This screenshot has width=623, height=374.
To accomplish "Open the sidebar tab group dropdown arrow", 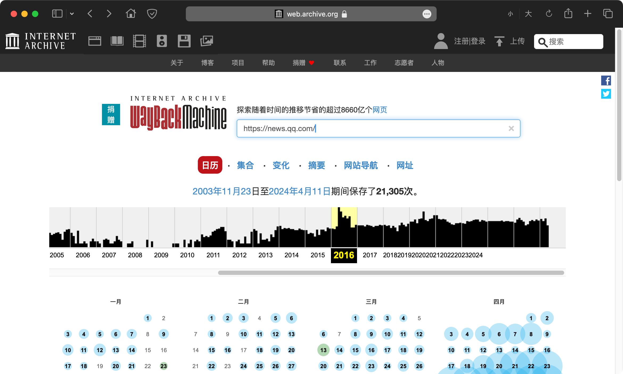I will (72, 14).
